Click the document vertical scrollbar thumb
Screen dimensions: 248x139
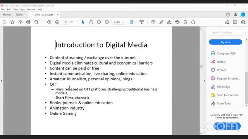click(201, 66)
